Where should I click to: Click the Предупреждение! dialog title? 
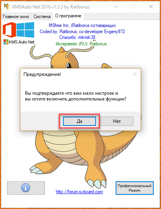coord(42,74)
